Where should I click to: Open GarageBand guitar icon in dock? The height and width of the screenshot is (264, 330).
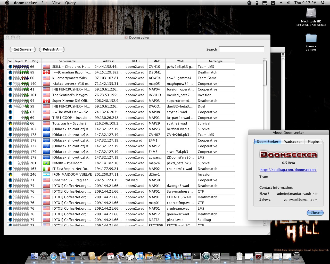(x=101, y=256)
